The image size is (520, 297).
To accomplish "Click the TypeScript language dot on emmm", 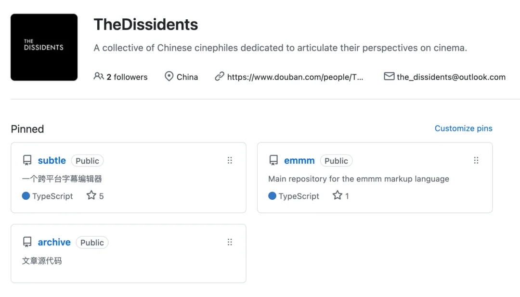I will (272, 196).
